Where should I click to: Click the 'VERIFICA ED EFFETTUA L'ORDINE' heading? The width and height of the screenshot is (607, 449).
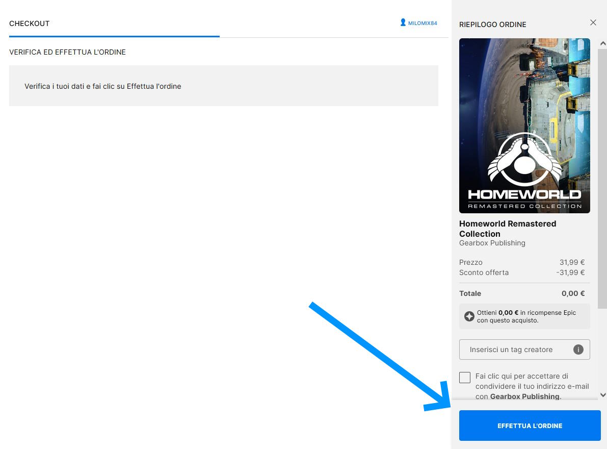click(x=67, y=52)
